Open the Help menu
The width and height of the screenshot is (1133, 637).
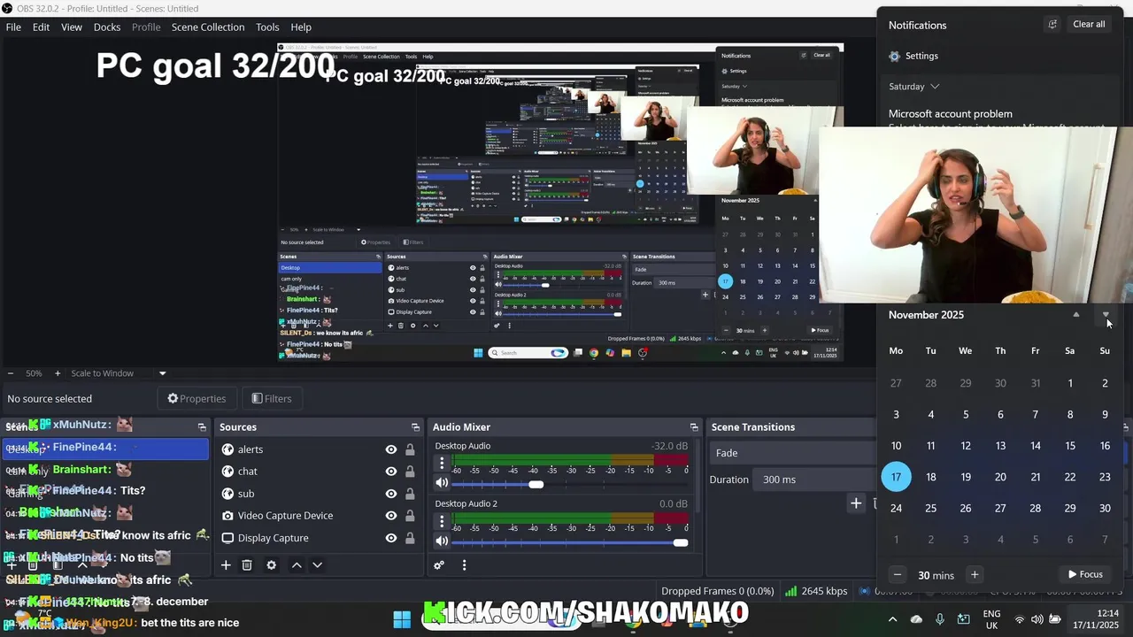tap(301, 27)
